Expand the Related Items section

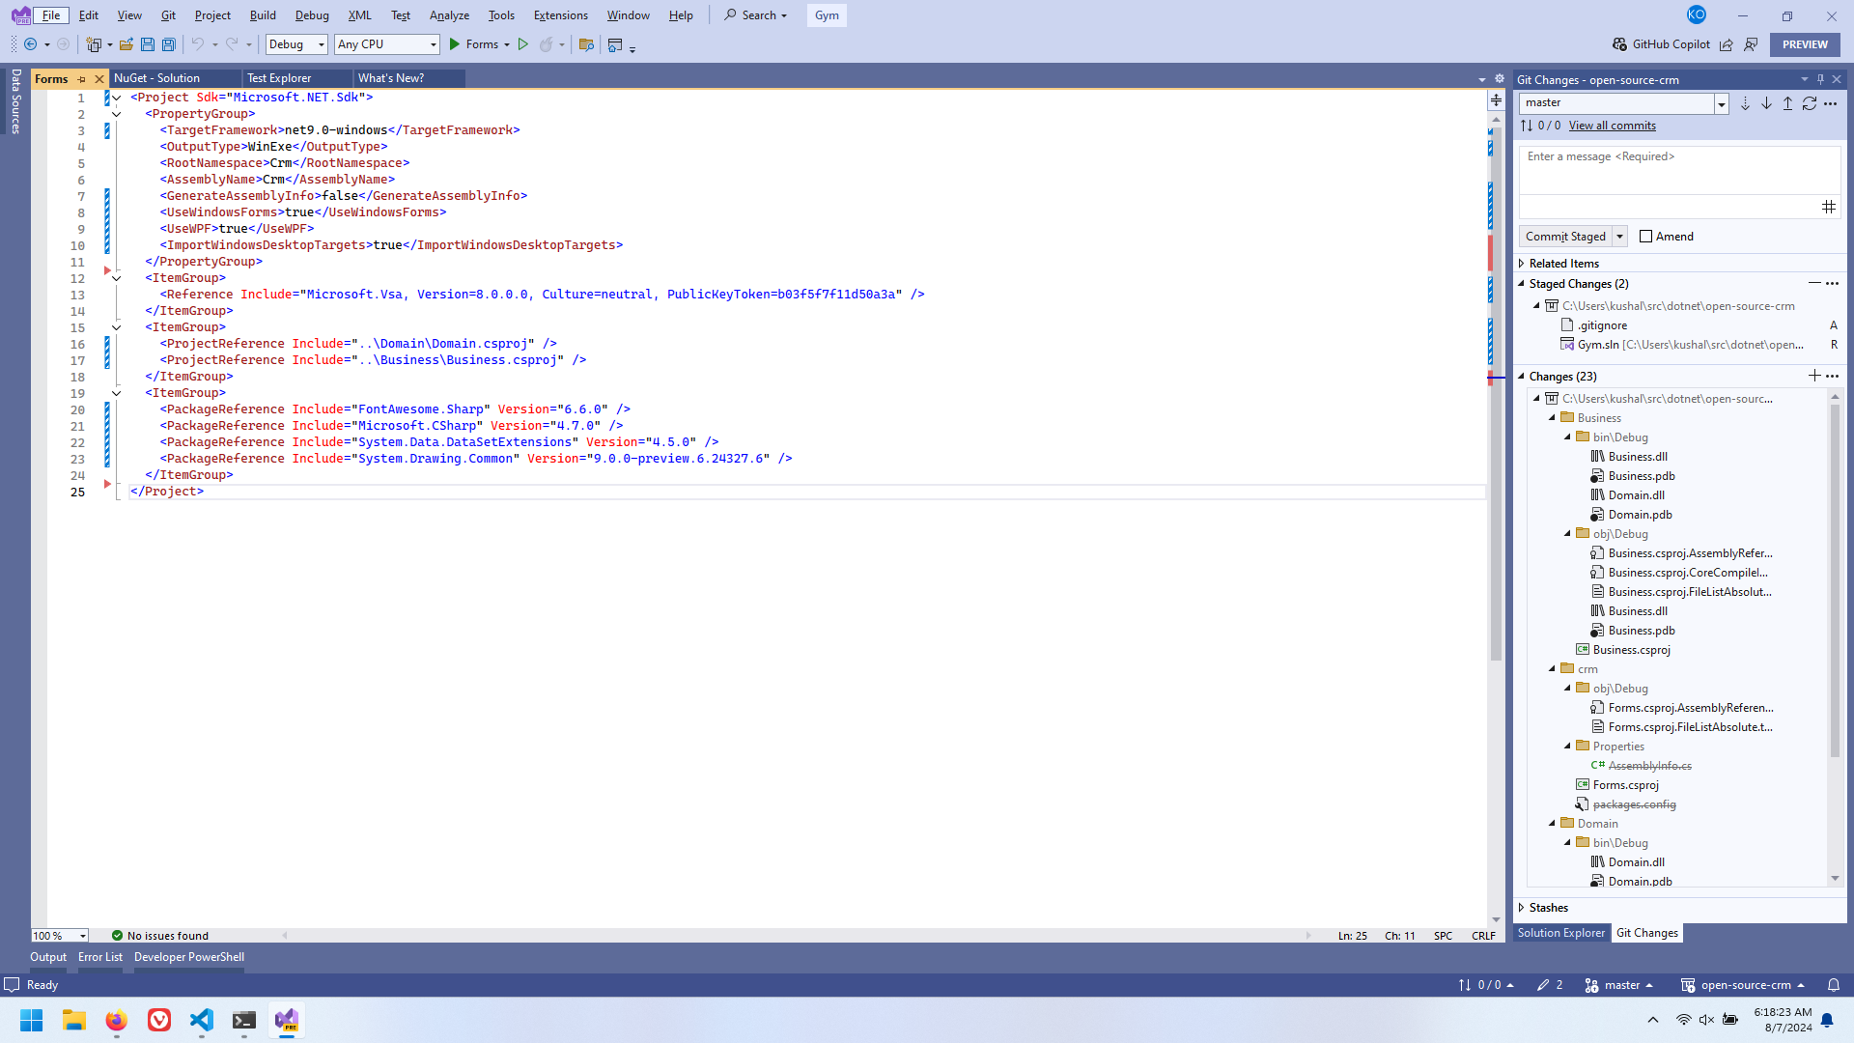point(1522,264)
